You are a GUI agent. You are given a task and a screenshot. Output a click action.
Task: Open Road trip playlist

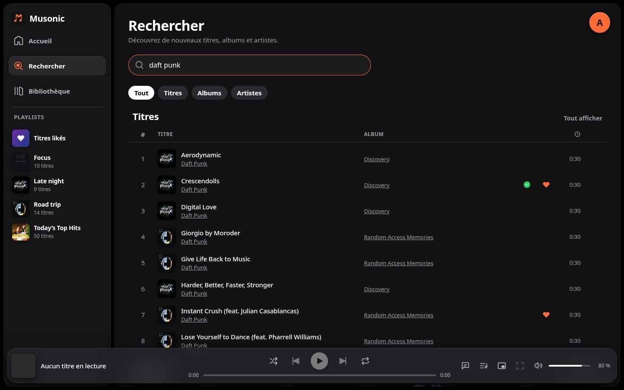[57, 208]
